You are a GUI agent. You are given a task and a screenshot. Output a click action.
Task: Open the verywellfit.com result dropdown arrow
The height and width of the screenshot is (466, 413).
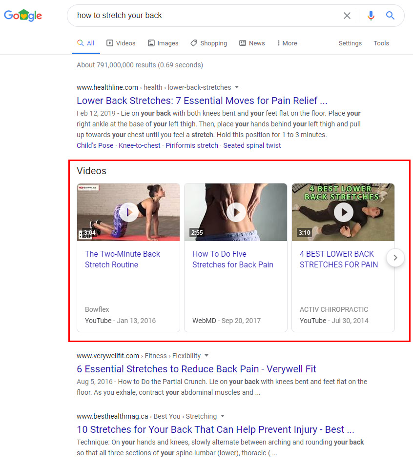pyautogui.click(x=206, y=356)
